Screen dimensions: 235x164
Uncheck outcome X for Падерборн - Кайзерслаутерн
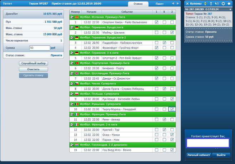pos(164,43)
